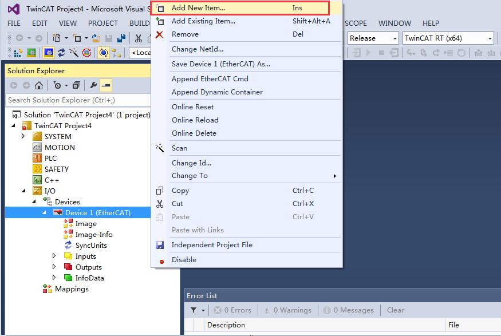The image size is (501, 336).
Task: Select the Mappings node icon
Action: pos(48,288)
